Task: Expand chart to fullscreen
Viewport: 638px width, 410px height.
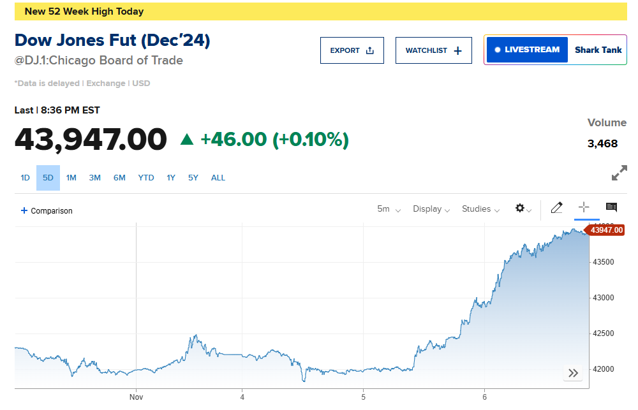Action: coord(619,173)
